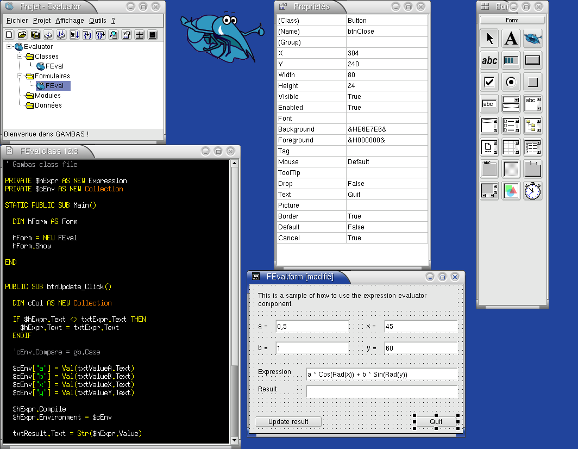Select the RadioButton tool in toolbox
578x449 pixels.
tap(511, 82)
